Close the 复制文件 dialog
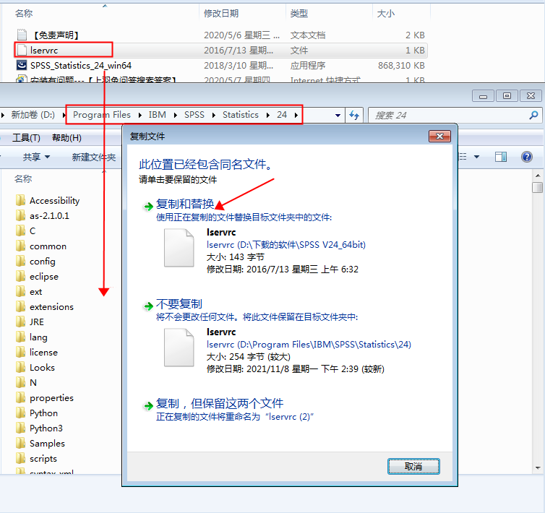The width and height of the screenshot is (545, 513). click(439, 137)
